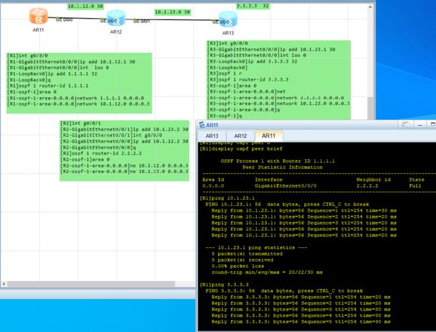
Task: Click the canvas vertical scrollbar thumb
Action: [370, 108]
